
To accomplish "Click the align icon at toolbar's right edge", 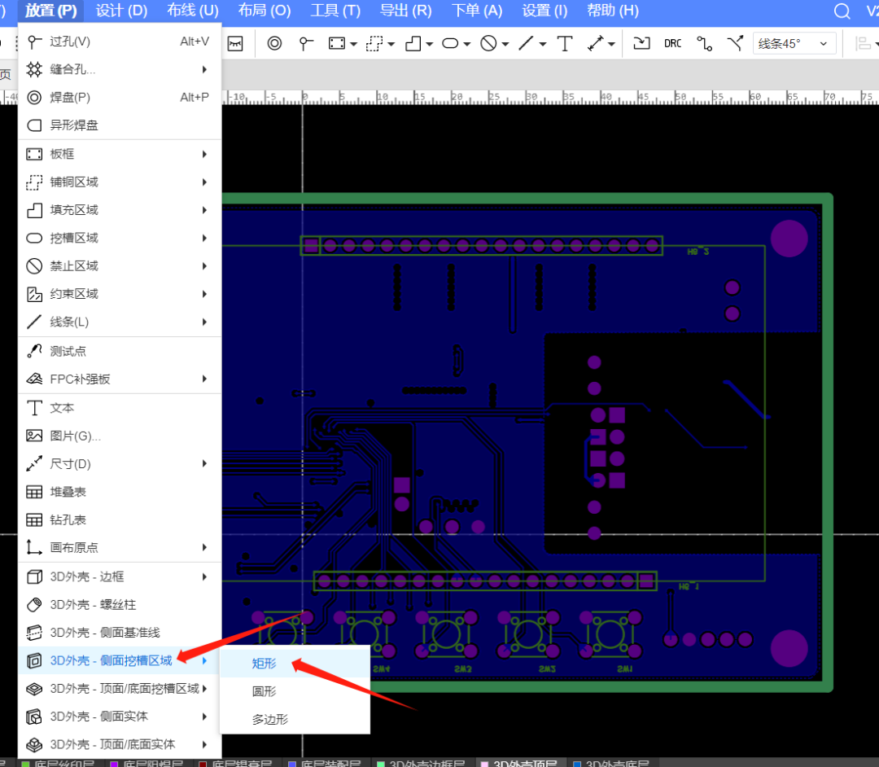I will point(864,43).
